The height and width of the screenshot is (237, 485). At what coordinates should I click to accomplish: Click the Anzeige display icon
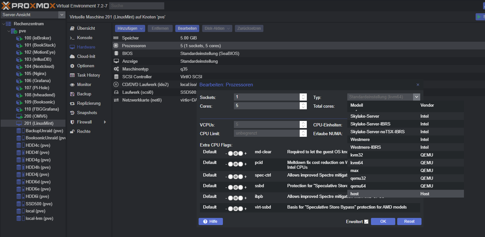click(x=116, y=61)
